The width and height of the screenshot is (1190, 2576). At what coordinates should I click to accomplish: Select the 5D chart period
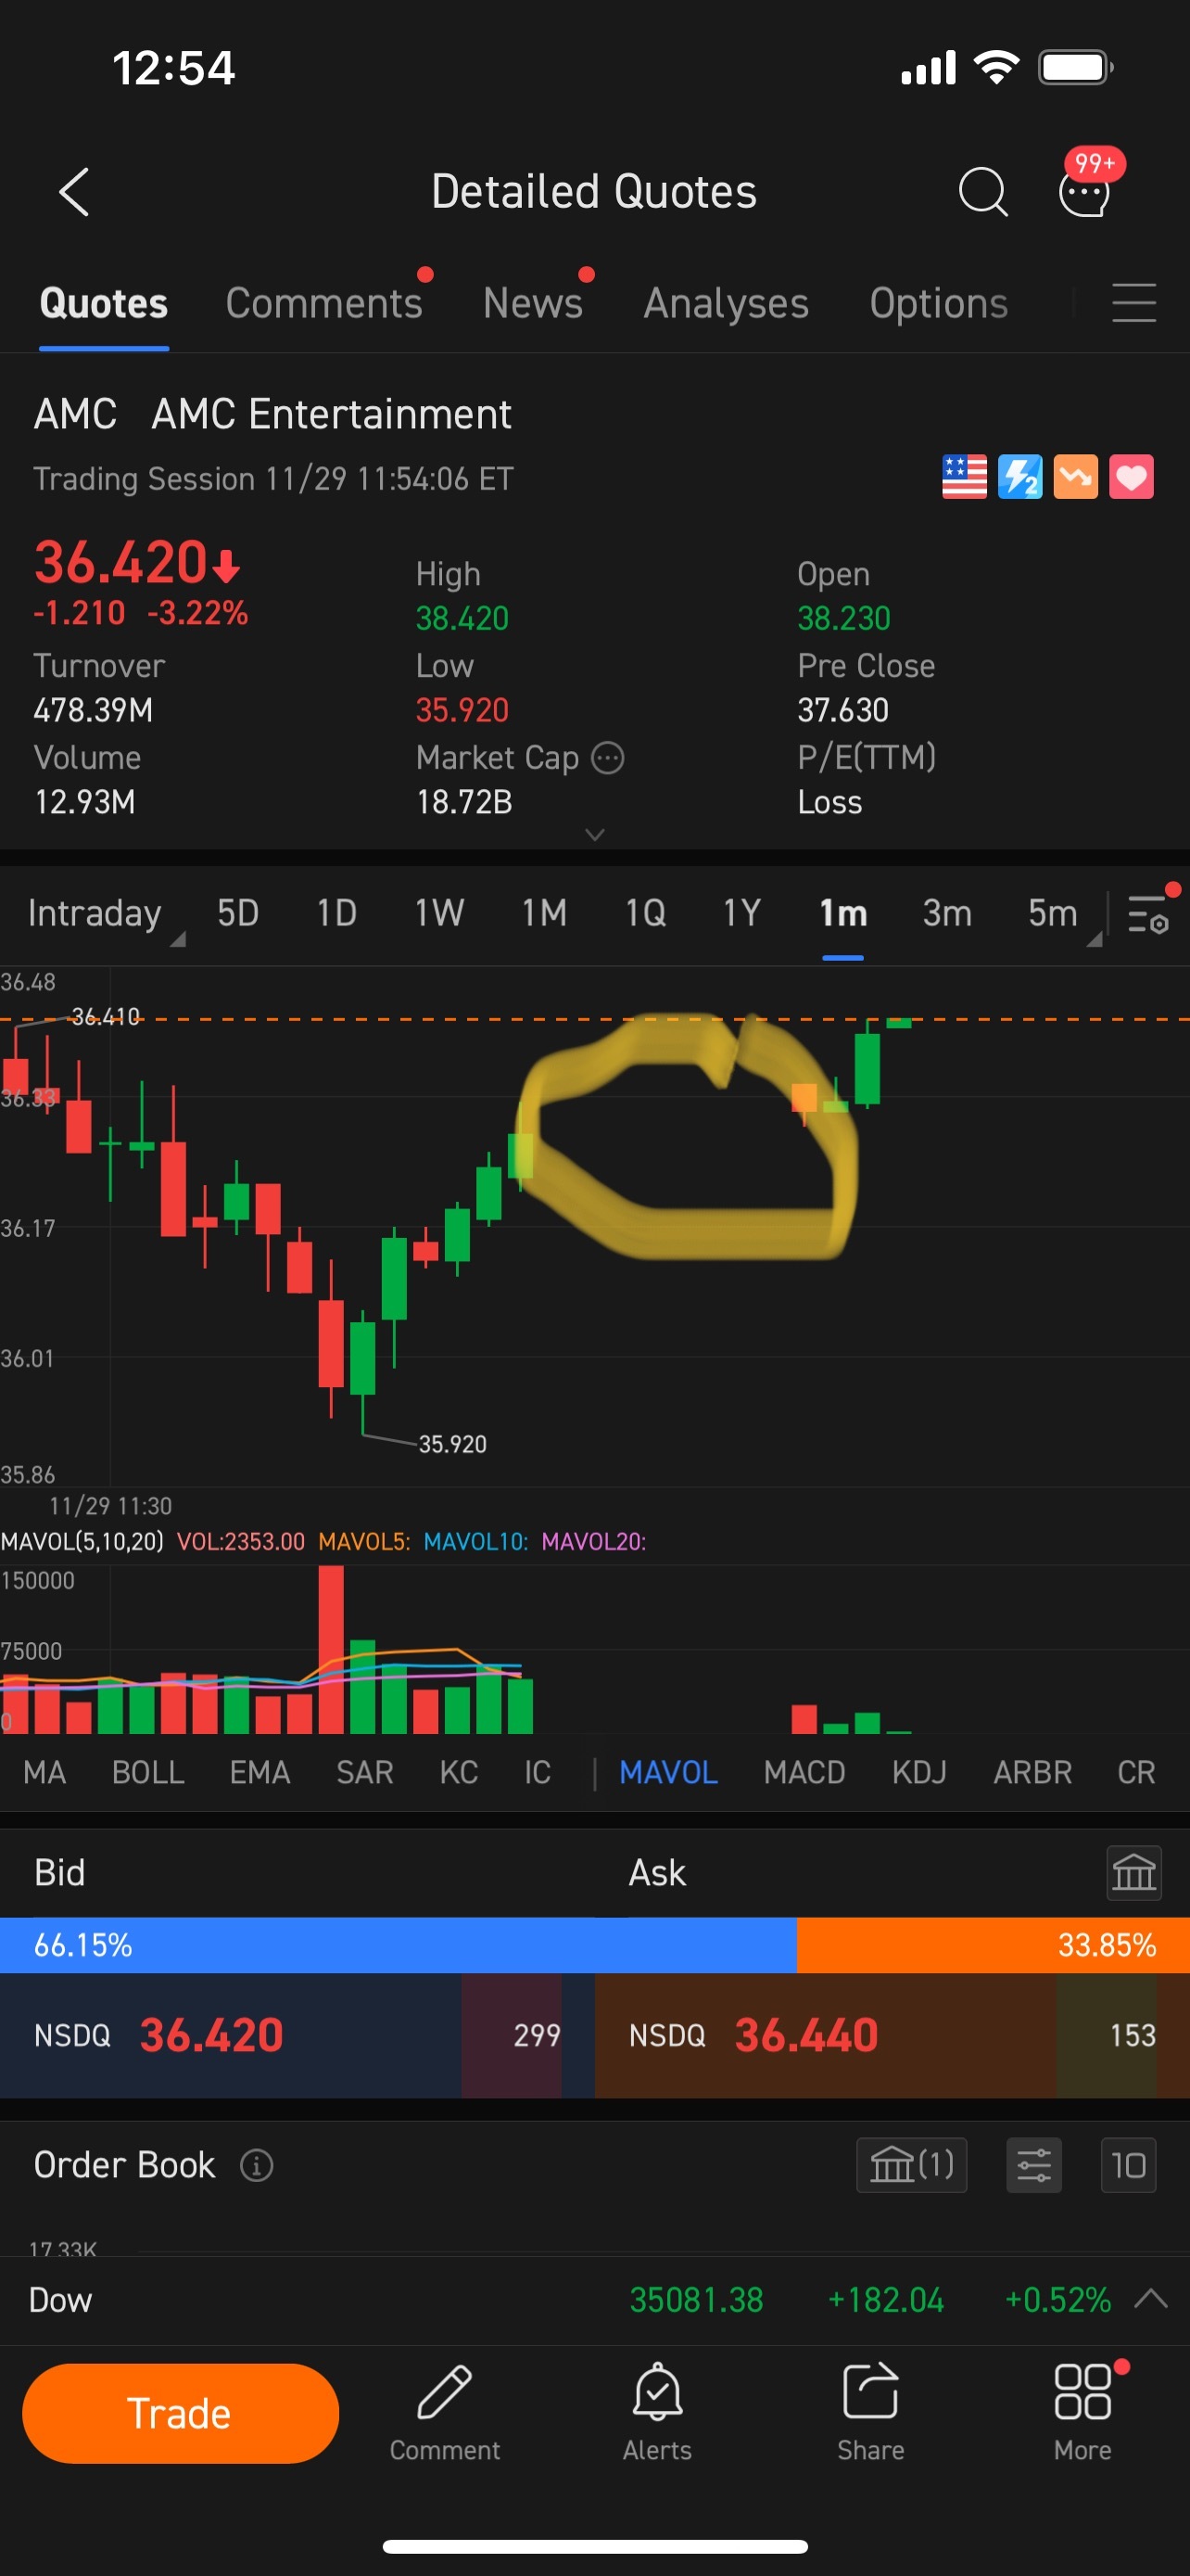pyautogui.click(x=238, y=913)
